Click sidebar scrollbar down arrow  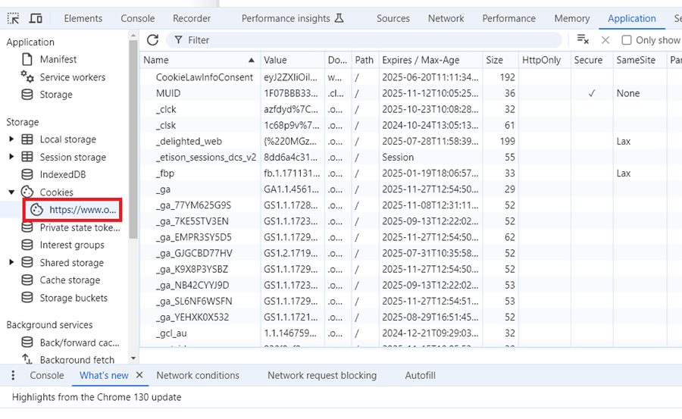[x=133, y=358]
